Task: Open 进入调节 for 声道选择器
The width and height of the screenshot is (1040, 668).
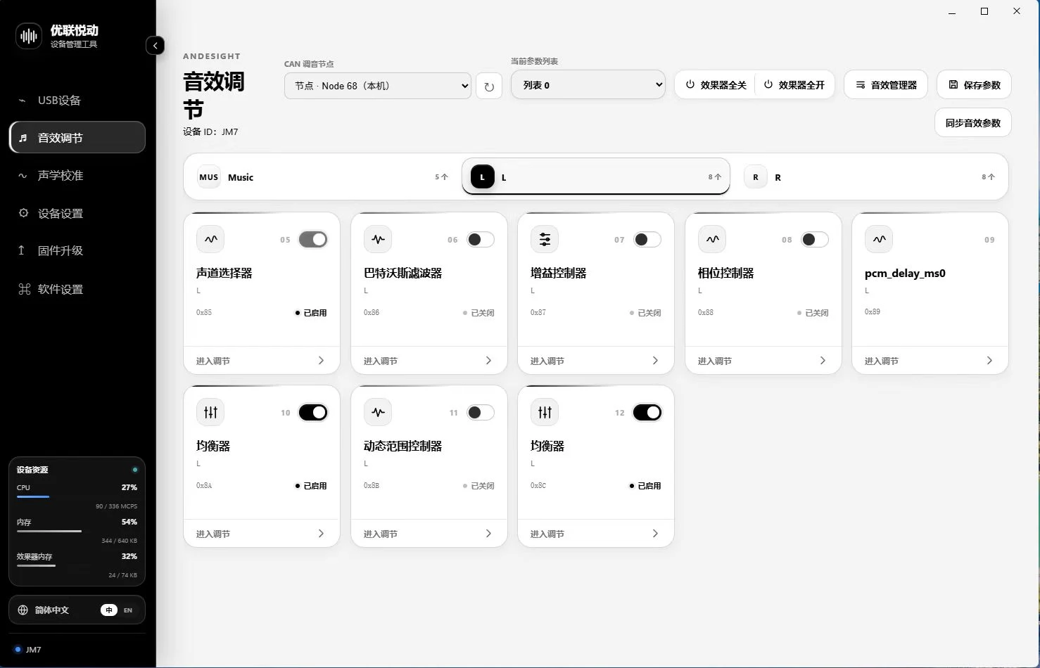Action: (261, 361)
